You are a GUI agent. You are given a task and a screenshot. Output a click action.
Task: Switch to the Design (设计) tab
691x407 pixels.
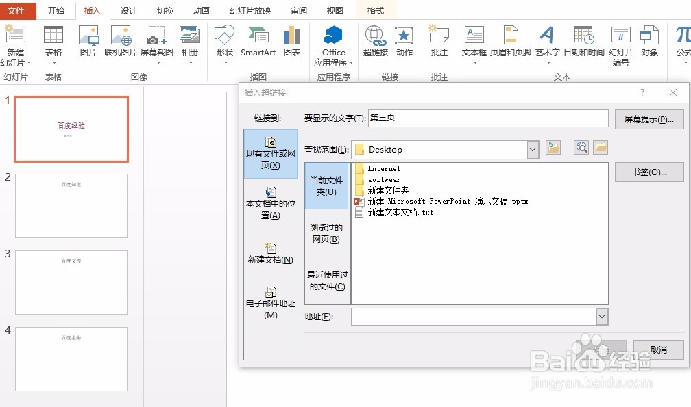point(129,10)
